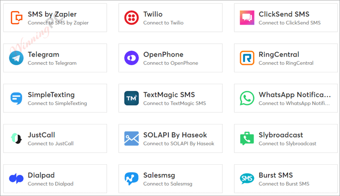The image size is (340, 196).
Task: Select the JustCall logo icon
Action: [16, 138]
